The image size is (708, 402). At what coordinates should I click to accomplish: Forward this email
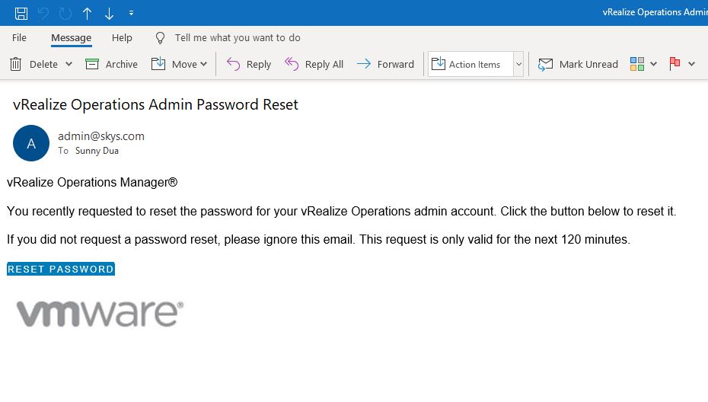pyautogui.click(x=385, y=64)
